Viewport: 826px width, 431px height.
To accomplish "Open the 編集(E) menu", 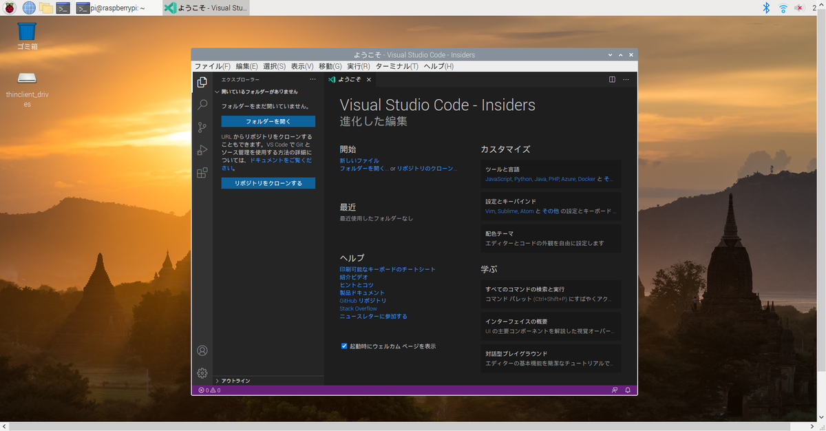I will click(x=246, y=66).
